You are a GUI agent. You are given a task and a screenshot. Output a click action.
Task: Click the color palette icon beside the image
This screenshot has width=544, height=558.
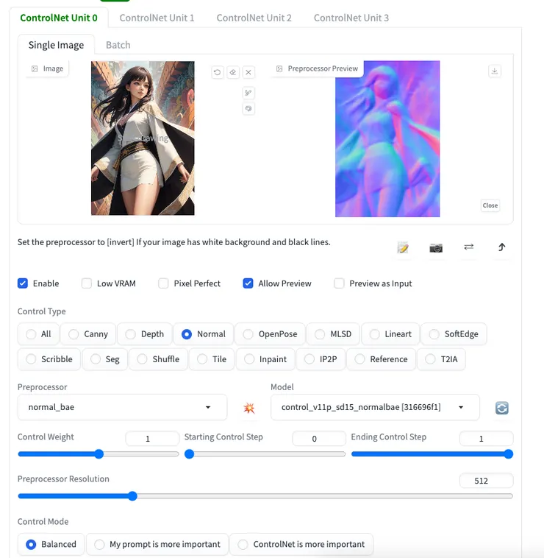pyautogui.click(x=248, y=108)
